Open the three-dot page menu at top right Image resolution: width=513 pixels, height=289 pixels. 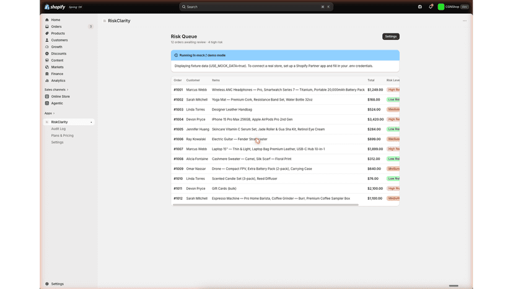(465, 20)
